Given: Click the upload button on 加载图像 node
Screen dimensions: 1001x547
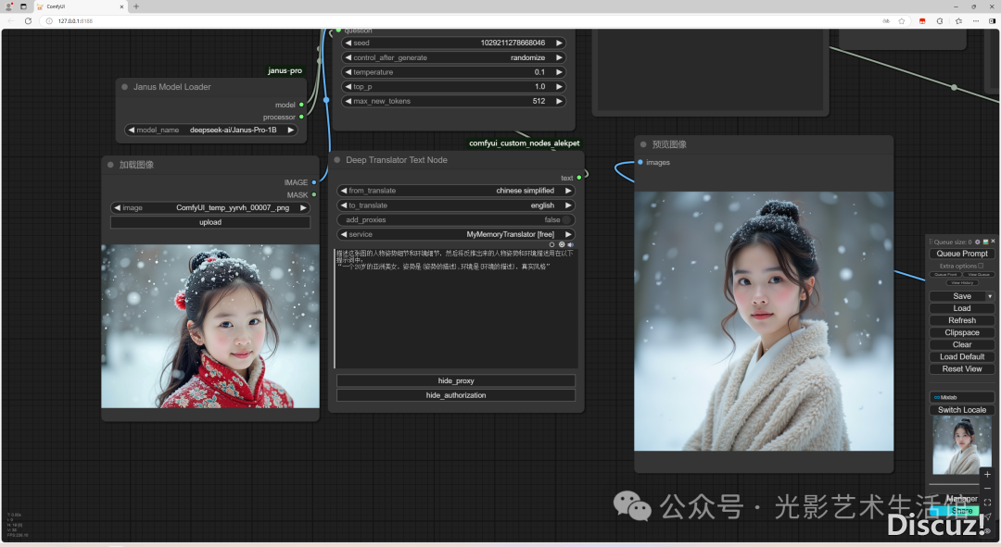Looking at the screenshot, I should click(210, 222).
